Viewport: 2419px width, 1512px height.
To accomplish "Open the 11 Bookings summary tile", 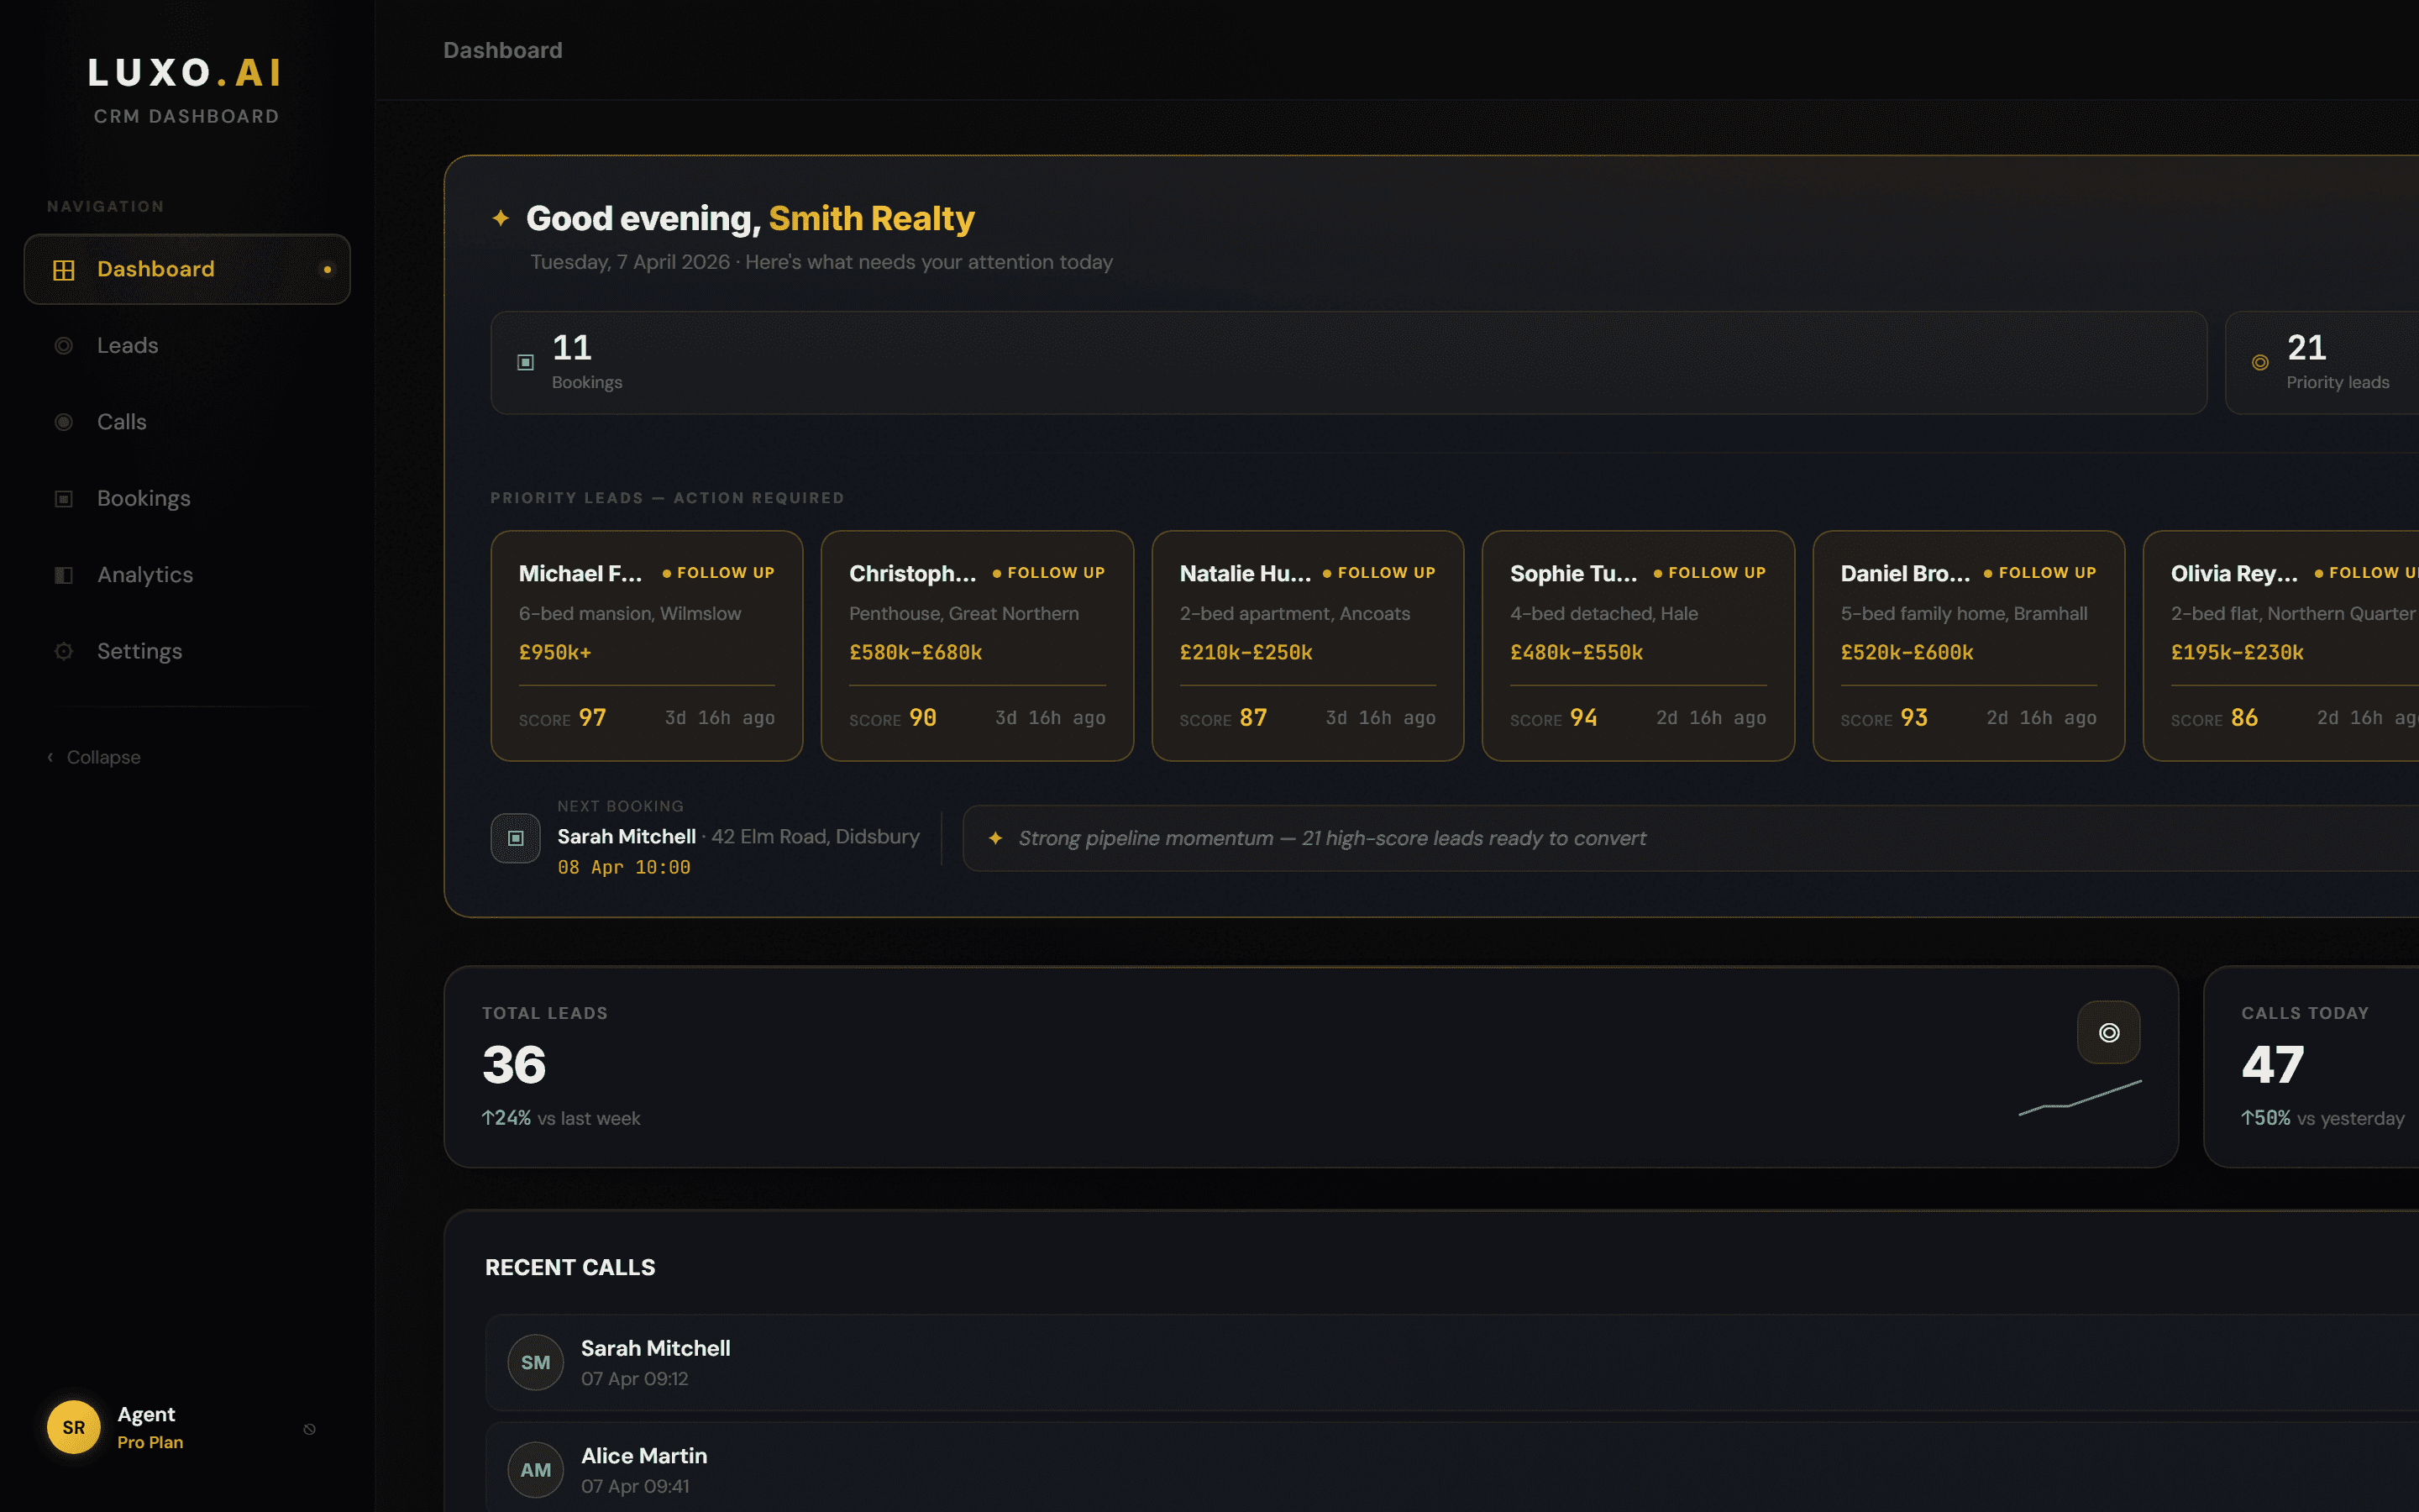I will pos(1348,363).
